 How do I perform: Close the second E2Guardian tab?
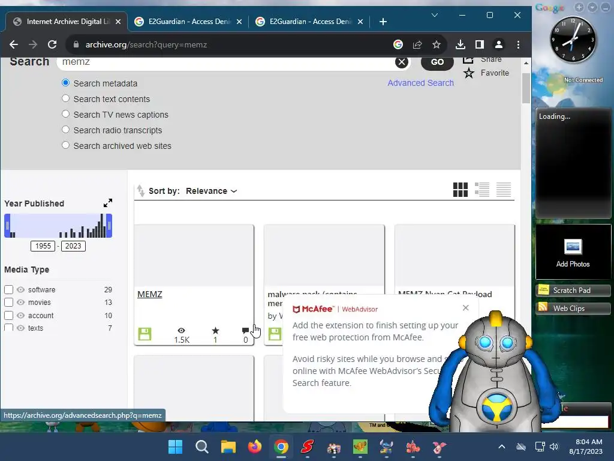[x=360, y=22]
